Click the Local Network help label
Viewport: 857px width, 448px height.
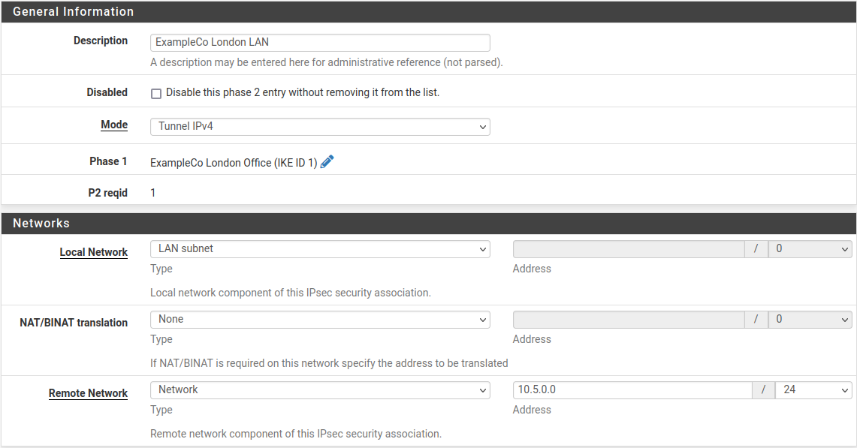[x=94, y=252]
